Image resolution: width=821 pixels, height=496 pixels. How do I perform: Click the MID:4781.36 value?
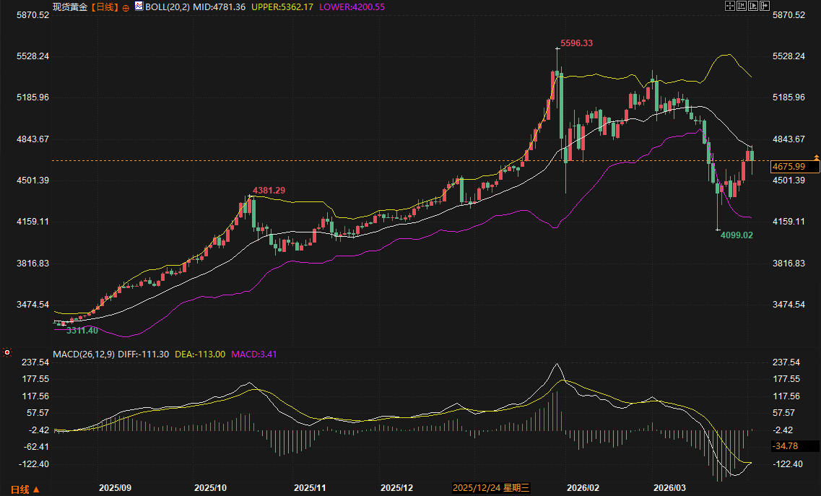[x=219, y=6]
